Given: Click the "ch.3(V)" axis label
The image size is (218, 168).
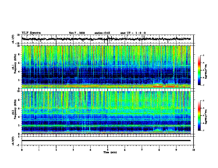Looking at the screenshot, I should click(13, 141).
